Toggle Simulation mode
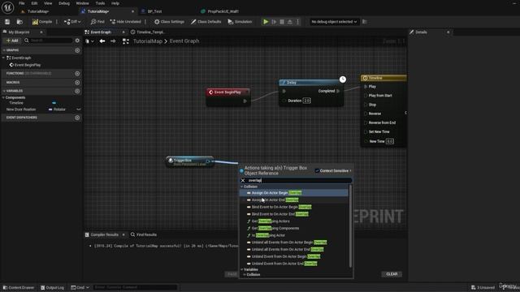The height and width of the screenshot is (292, 520). tap(240, 22)
